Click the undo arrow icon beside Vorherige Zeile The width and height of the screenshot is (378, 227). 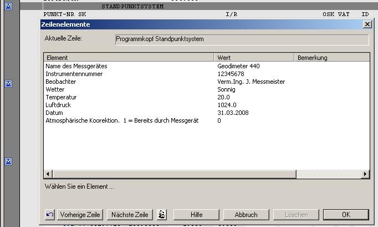pyautogui.click(x=50, y=215)
